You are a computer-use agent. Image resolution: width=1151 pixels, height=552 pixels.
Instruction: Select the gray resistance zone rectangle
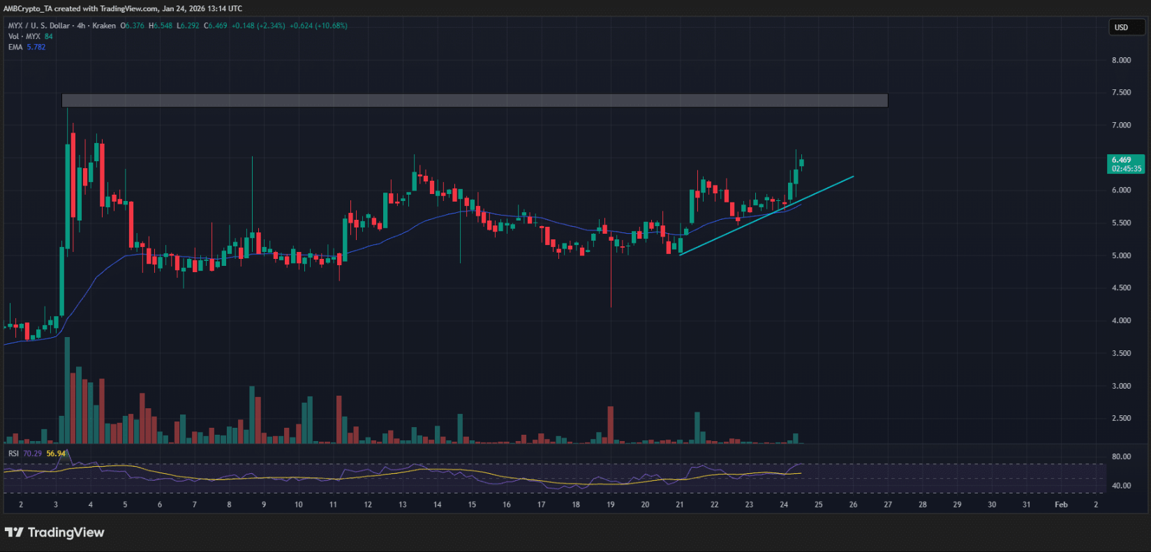click(x=475, y=100)
